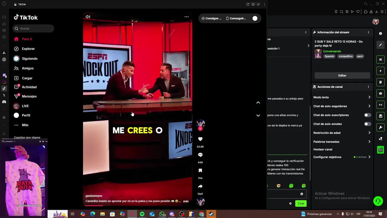Viewport: 387px width, 218px height.
Task: Expand the video caption with 'más'
Action: pos(186,201)
